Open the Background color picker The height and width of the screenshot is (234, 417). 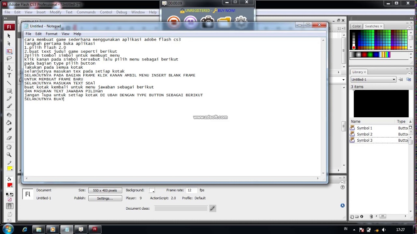click(152, 190)
